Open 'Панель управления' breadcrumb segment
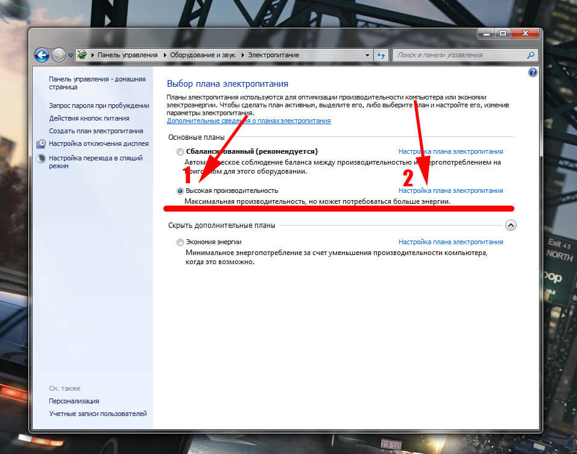This screenshot has width=577, height=454. (x=127, y=55)
